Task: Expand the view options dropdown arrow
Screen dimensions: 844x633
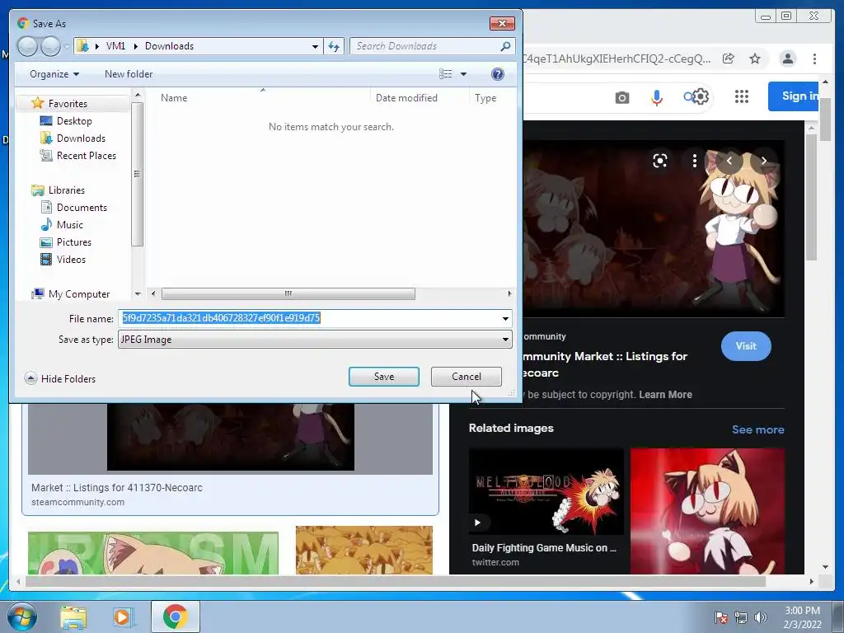Action: coord(463,73)
